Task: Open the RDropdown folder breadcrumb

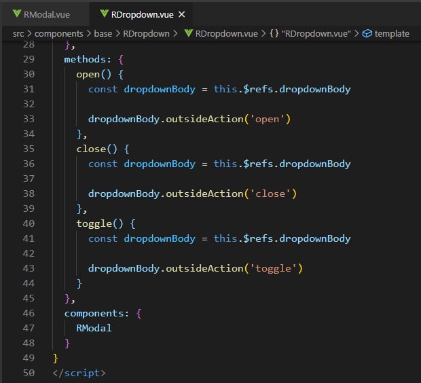Action: tap(146, 33)
